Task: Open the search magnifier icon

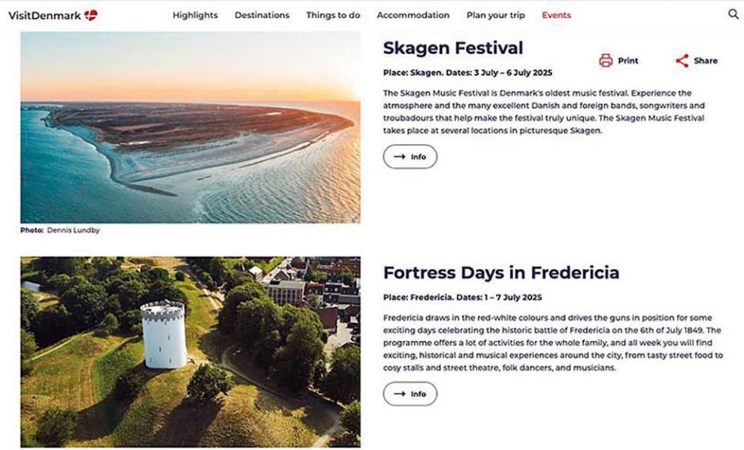Action: pos(733,14)
